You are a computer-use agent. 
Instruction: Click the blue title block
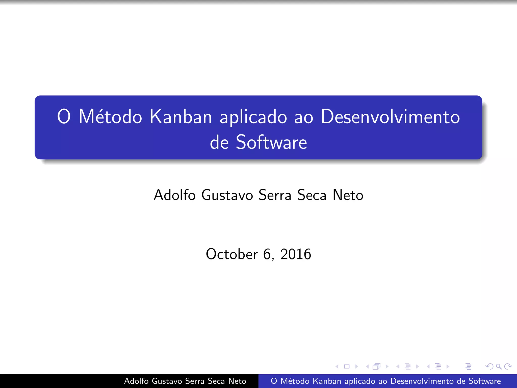coord(258,127)
